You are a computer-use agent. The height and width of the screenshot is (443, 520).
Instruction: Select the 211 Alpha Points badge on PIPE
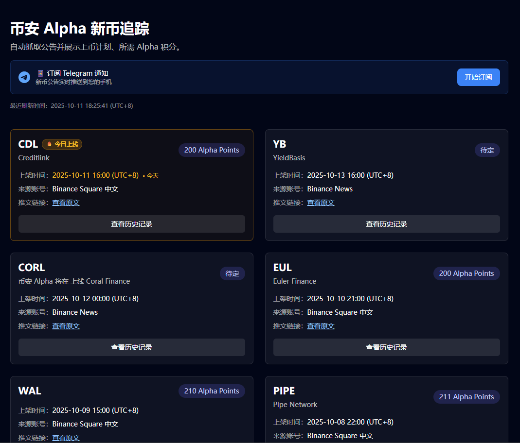coord(466,397)
